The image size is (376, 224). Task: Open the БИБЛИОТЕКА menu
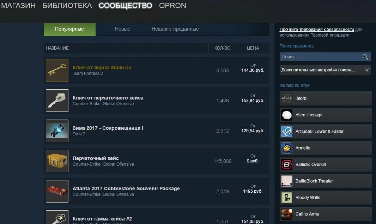[67, 6]
